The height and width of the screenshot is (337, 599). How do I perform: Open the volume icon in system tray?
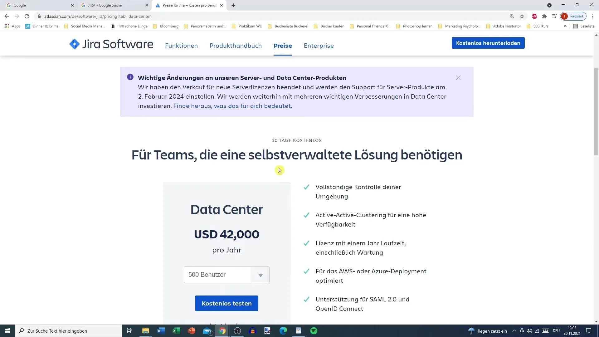point(529,331)
